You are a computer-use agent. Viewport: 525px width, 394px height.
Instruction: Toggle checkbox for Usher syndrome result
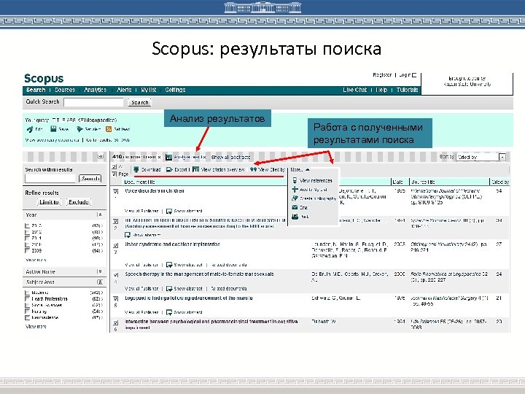(115, 246)
